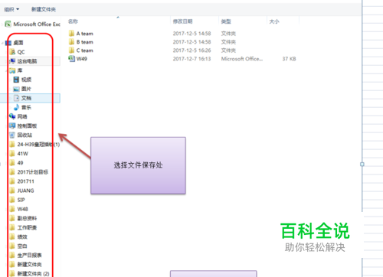Select the W49 Excel file

tap(78, 59)
